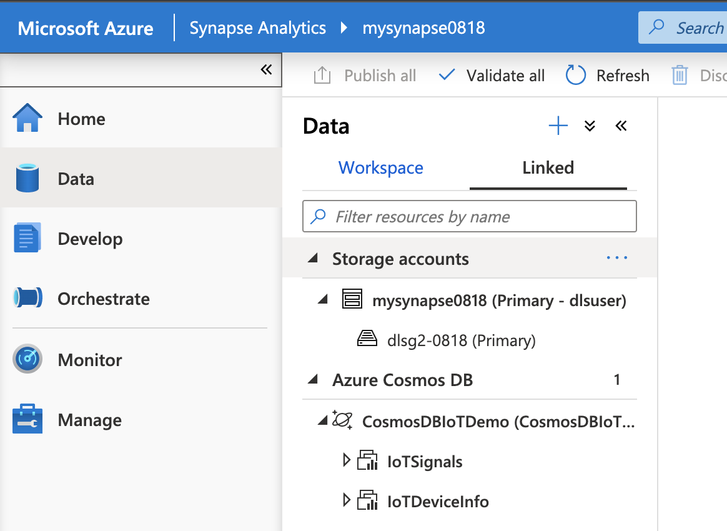Click the Data hub cylinder icon

coord(27,179)
